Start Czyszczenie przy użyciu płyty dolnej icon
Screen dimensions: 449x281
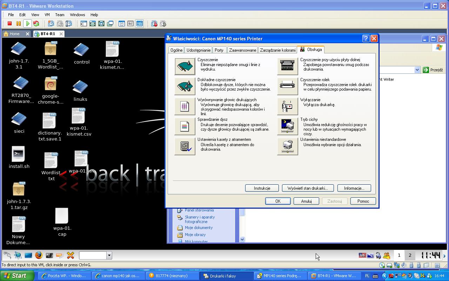pyautogui.click(x=288, y=66)
